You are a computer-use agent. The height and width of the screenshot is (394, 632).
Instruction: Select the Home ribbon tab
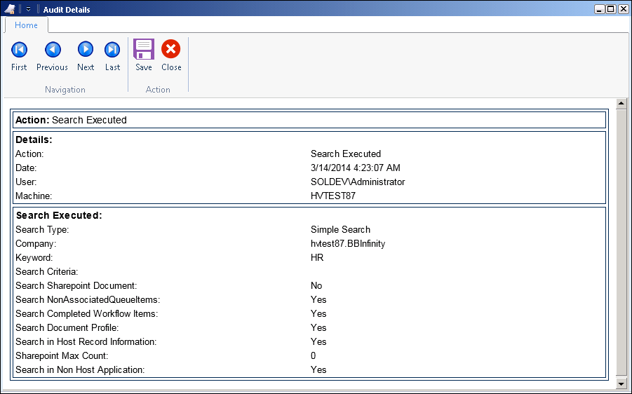click(x=26, y=25)
